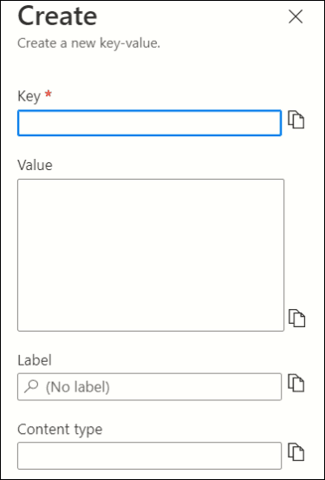Click into the Content type field
The width and height of the screenshot is (325, 480).
click(149, 456)
